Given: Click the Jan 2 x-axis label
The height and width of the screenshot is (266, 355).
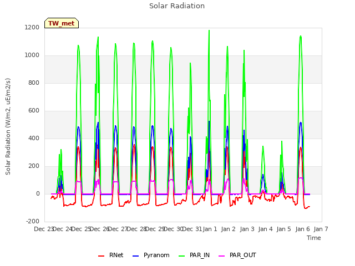Looking at the screenshot, I should click(x=228, y=229).
